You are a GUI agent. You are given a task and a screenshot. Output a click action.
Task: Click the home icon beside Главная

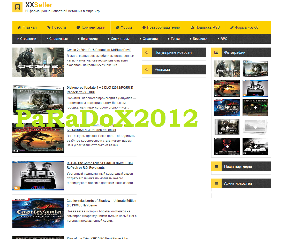19,27
